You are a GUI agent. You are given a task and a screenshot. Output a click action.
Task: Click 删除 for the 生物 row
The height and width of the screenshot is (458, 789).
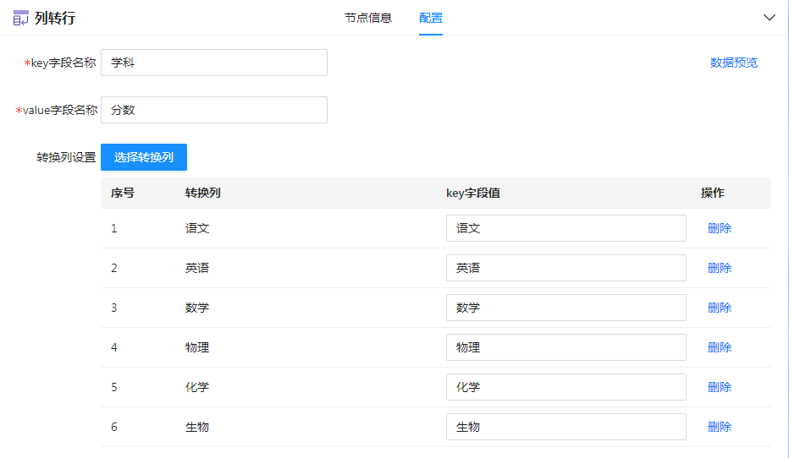[719, 427]
